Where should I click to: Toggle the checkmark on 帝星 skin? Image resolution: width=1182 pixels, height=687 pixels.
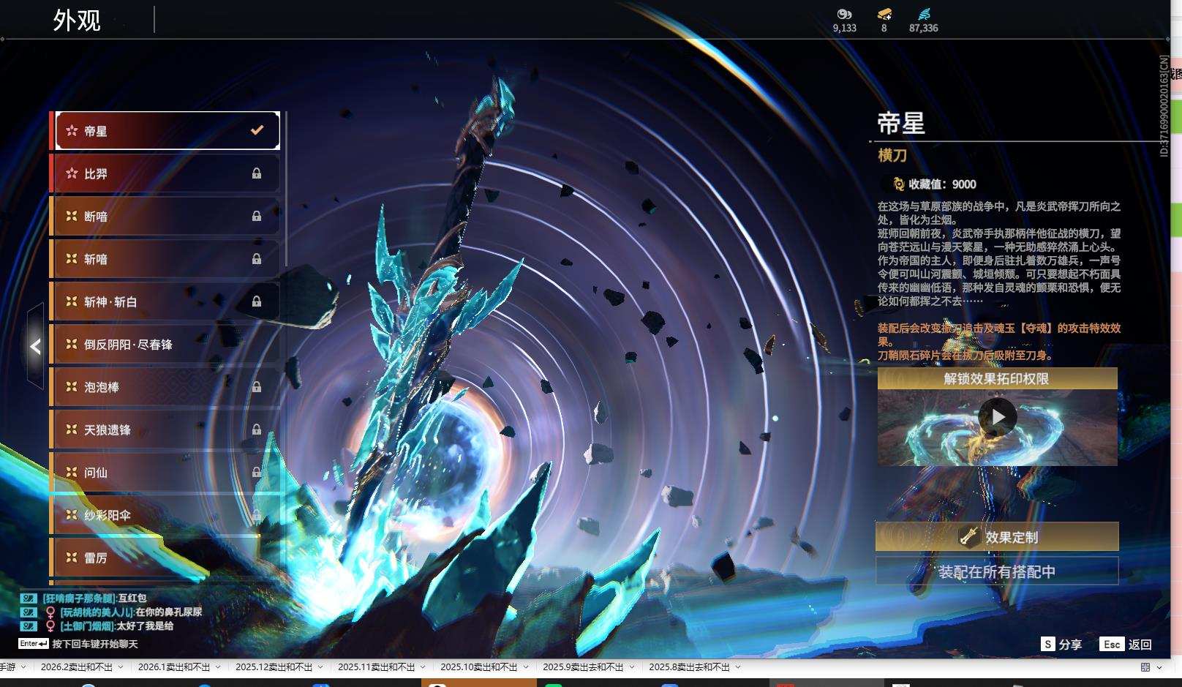tap(257, 130)
